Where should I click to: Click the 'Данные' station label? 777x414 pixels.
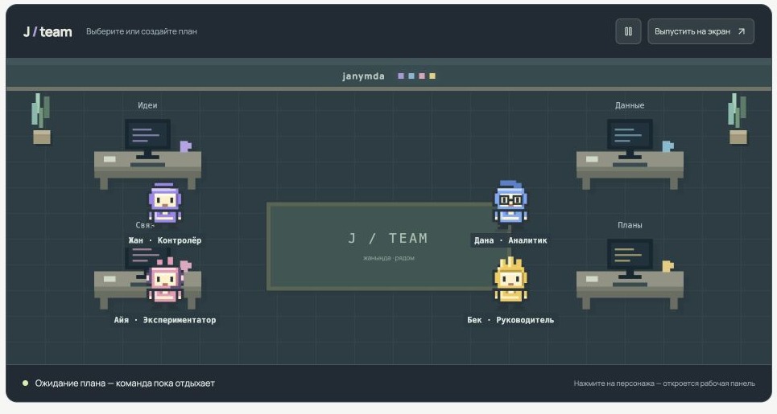(630, 105)
